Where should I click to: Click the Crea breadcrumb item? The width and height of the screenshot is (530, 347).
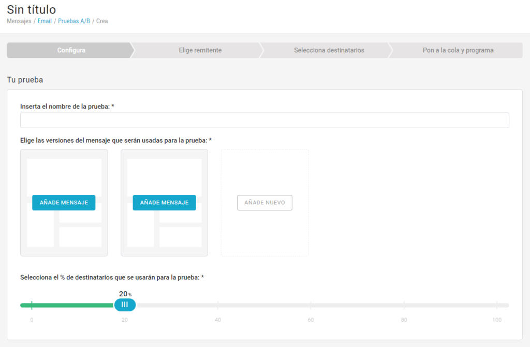tap(102, 21)
